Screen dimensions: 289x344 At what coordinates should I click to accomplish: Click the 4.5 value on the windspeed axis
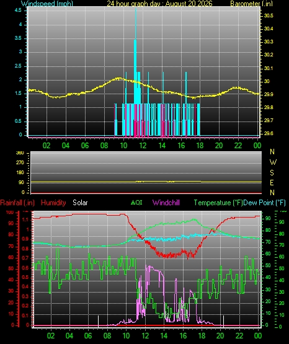[18, 10]
